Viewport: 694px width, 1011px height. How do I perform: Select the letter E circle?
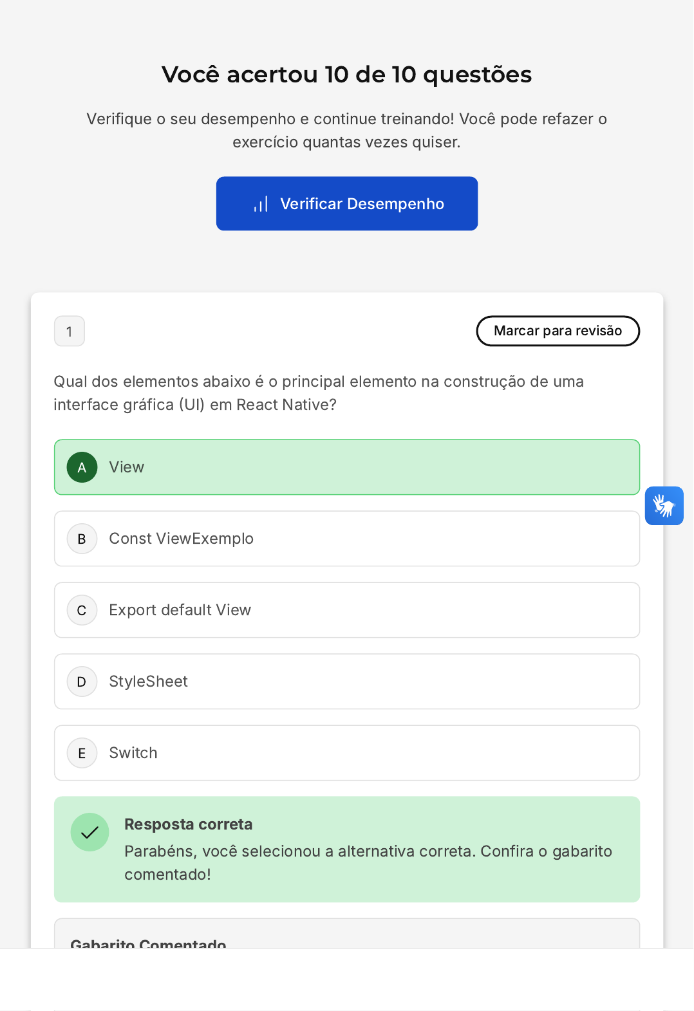pyautogui.click(x=82, y=753)
